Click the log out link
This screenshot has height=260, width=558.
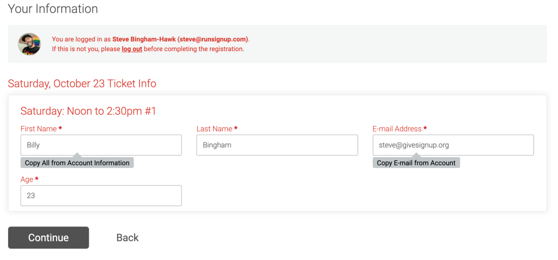click(132, 49)
